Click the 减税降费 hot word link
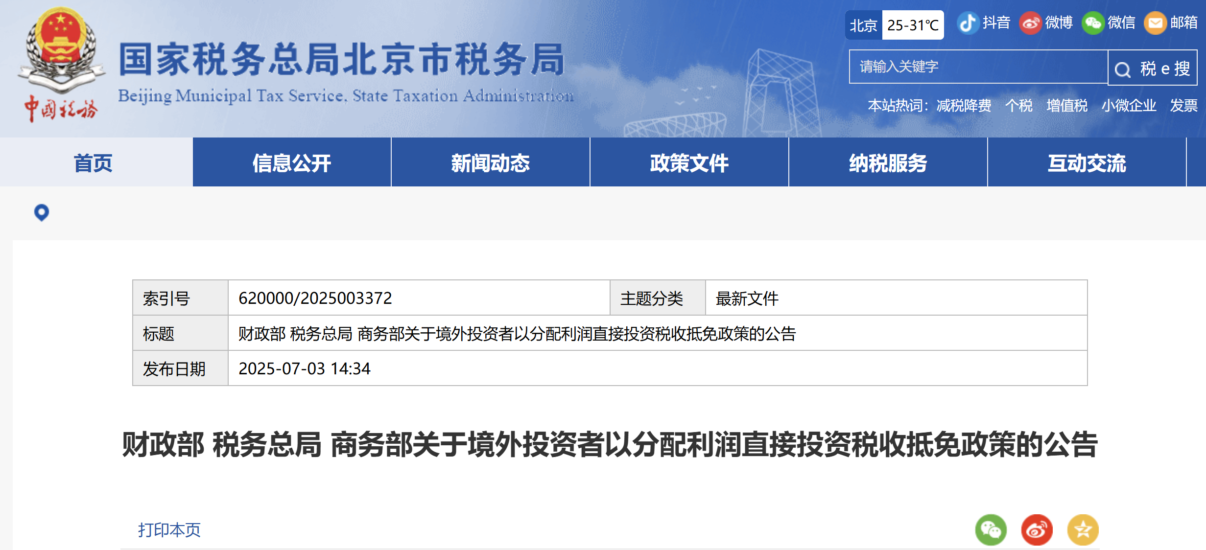 (964, 105)
